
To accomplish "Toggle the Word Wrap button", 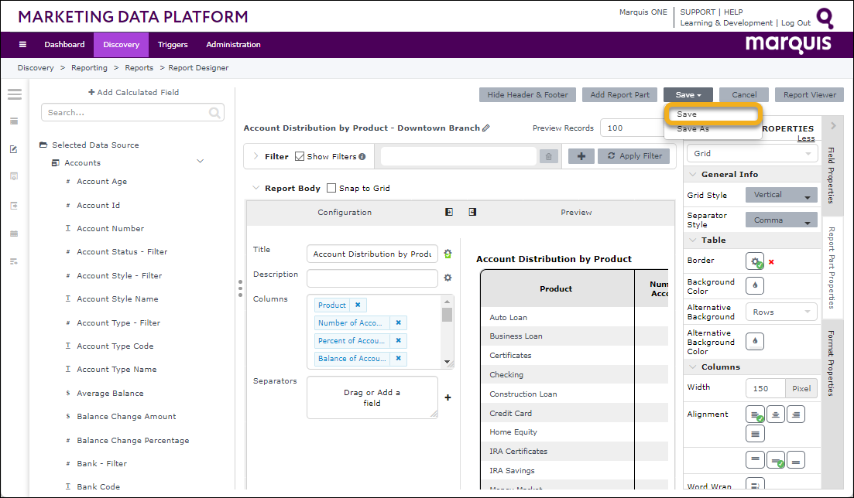I will tap(755, 484).
